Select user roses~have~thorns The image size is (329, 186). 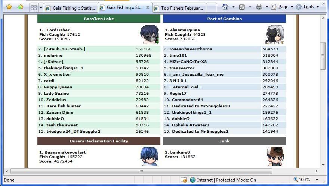tap(191, 49)
